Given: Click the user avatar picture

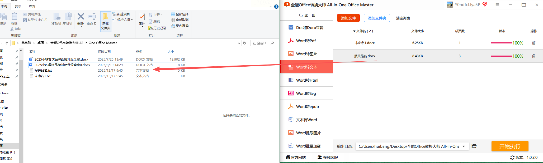Looking at the screenshot, I should coord(450,4).
